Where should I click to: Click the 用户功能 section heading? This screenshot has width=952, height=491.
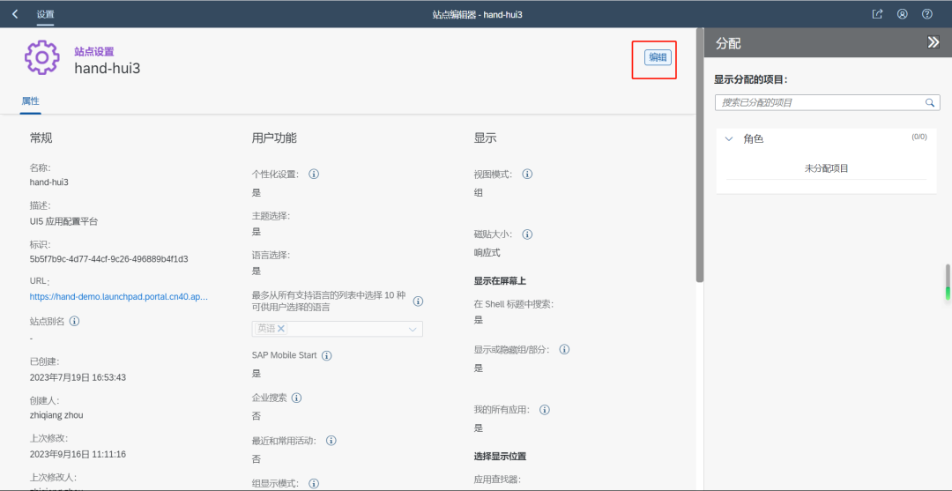[x=274, y=138]
